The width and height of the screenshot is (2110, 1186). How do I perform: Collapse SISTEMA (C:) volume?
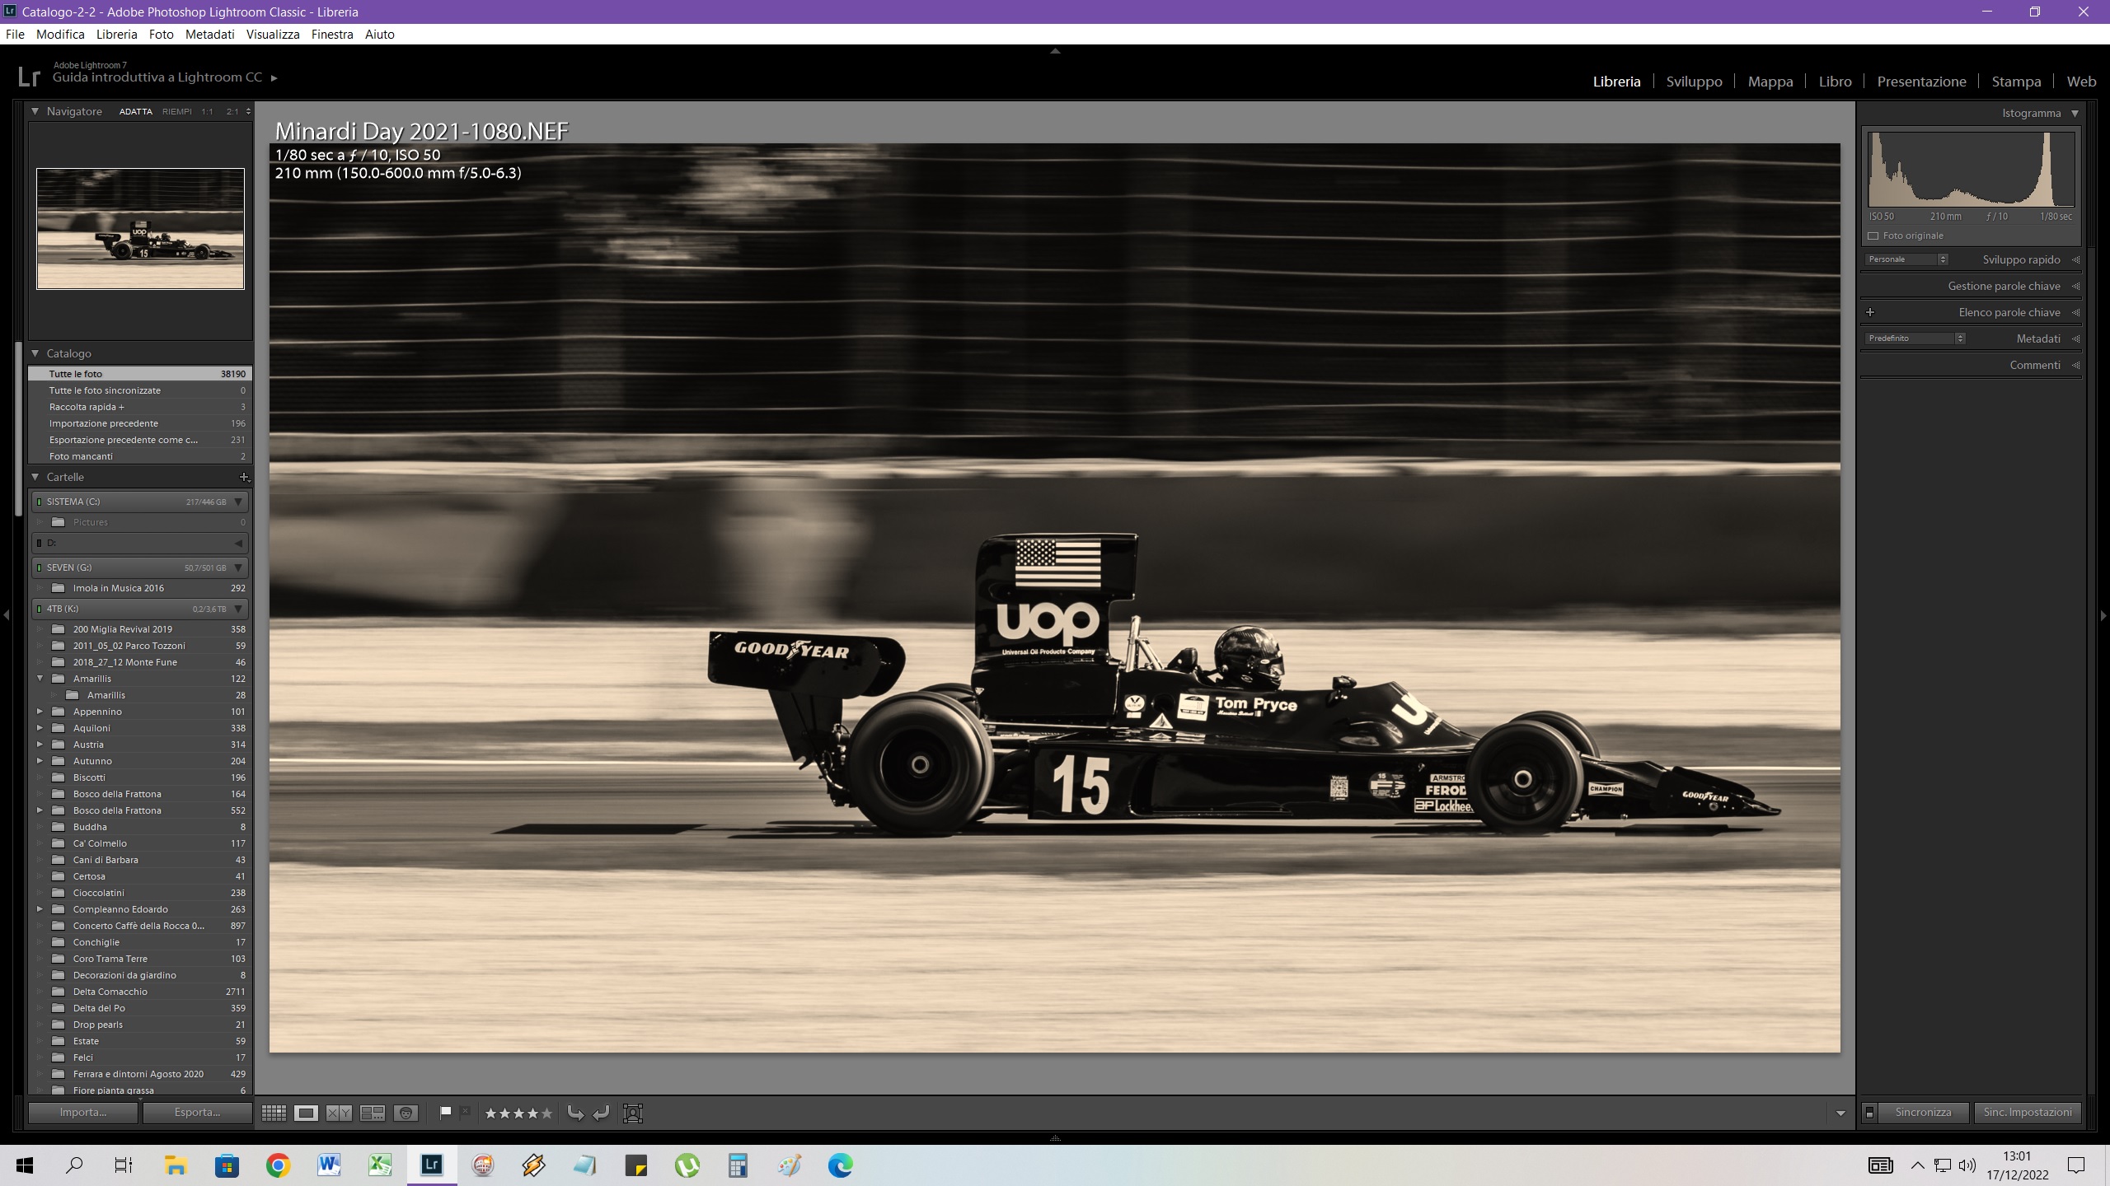point(238,502)
